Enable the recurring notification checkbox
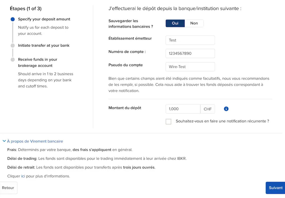 click(168, 122)
